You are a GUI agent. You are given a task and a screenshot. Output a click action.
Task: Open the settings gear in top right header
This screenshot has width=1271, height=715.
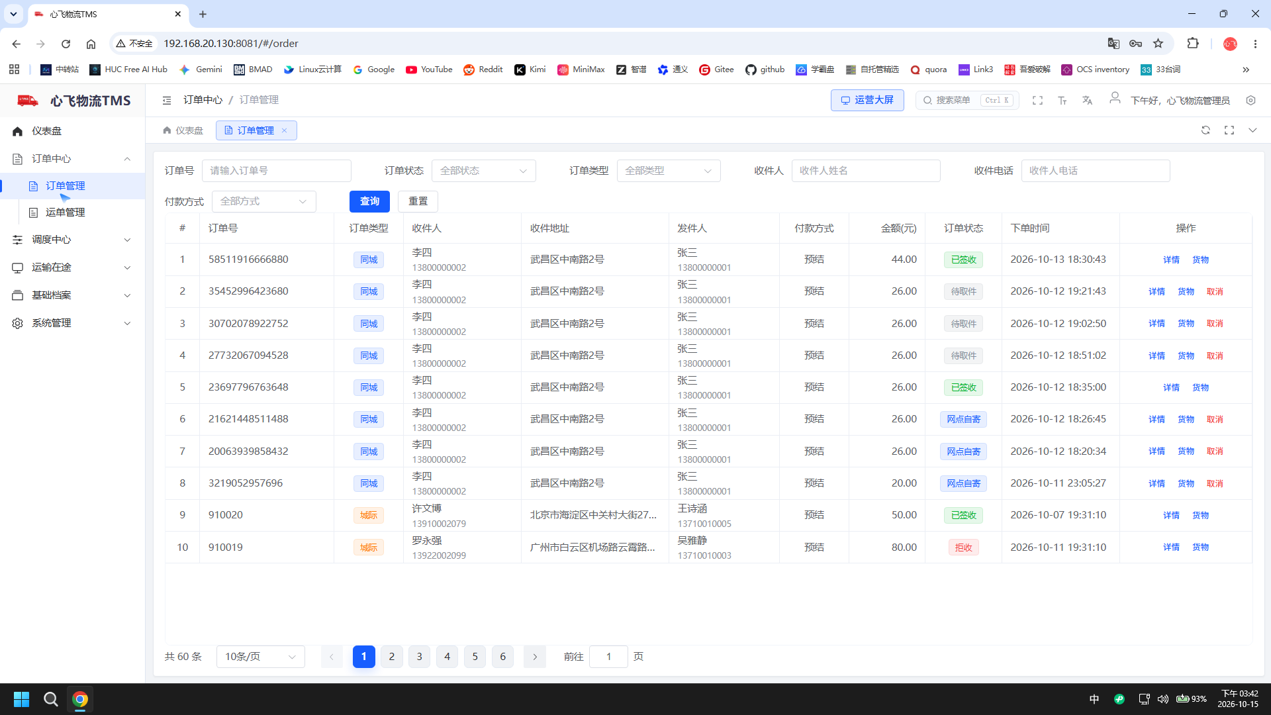coord(1250,100)
